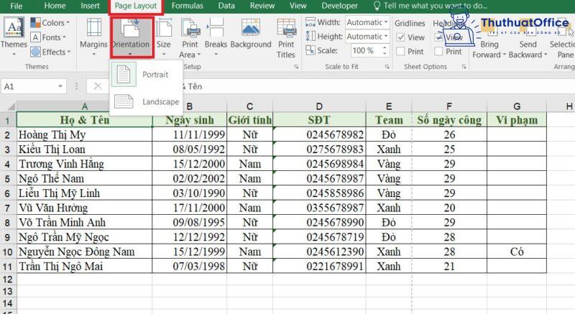Click the Scale percentage field
575x314 pixels.
pos(365,50)
